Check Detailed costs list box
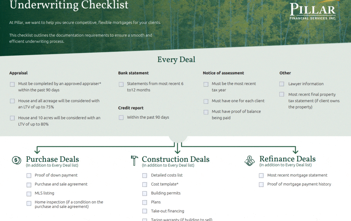Image resolution: width=351 pixels, height=221 pixels. click(x=145, y=176)
